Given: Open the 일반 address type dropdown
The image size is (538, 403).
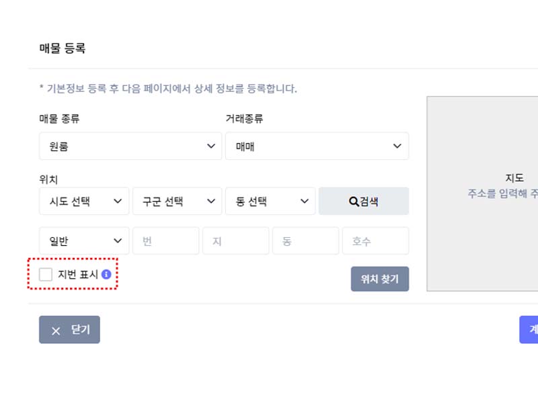Looking at the screenshot, I should 84,240.
